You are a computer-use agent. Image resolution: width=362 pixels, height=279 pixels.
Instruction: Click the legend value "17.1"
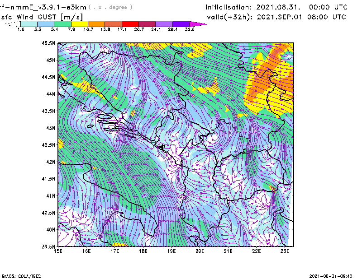point(122,29)
